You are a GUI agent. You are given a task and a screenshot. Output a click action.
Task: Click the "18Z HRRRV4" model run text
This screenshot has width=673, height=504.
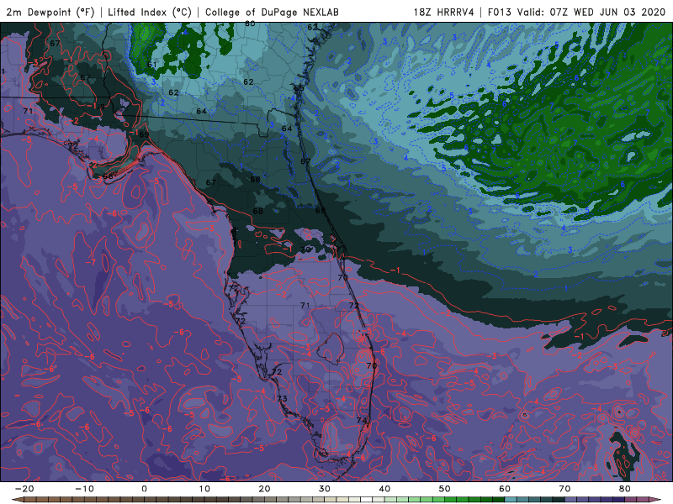[444, 12]
